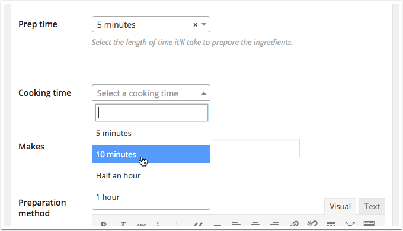The image size is (403, 231).
Task: Click the remove link icon
Action: click(x=312, y=223)
